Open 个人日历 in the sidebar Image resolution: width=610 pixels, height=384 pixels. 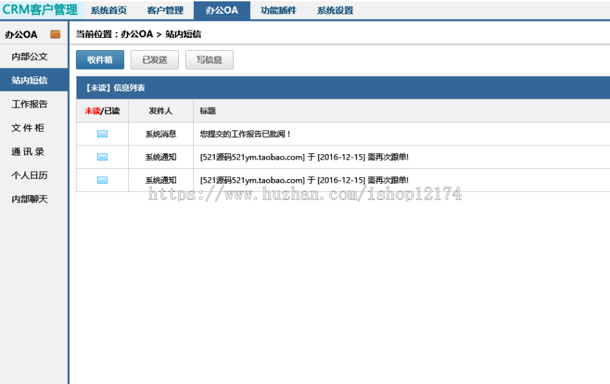click(30, 175)
